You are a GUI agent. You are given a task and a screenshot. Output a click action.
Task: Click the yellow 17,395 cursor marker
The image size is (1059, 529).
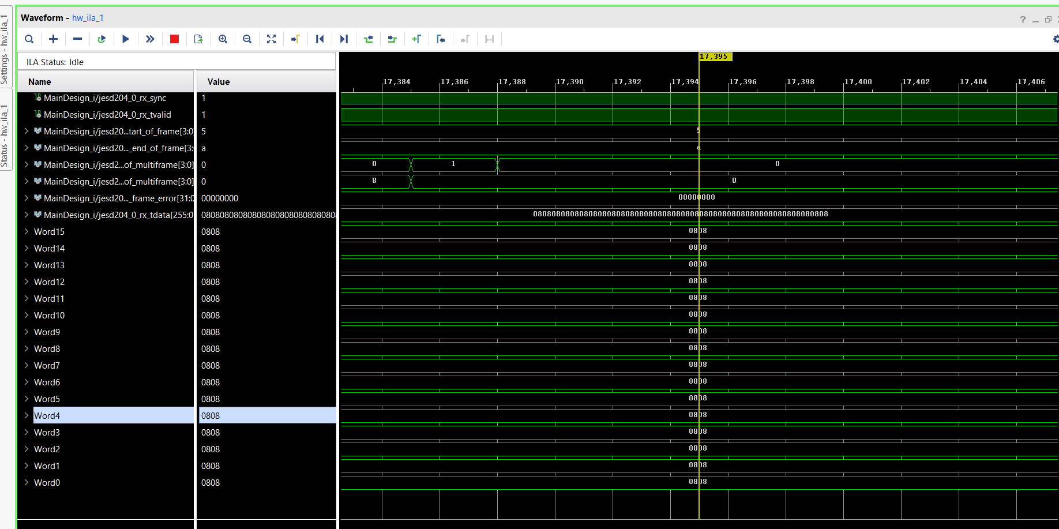715,57
